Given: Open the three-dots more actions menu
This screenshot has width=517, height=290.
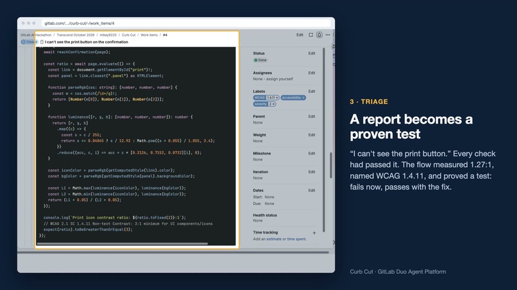Looking at the screenshot, I should [x=327, y=35].
